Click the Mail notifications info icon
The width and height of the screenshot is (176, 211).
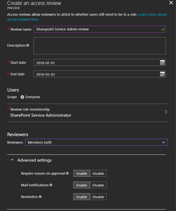(x=51, y=185)
